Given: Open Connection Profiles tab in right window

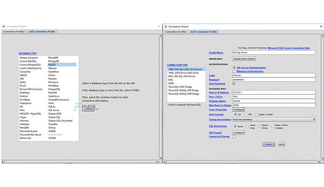Looking at the screenshot, I should pos(176,32).
